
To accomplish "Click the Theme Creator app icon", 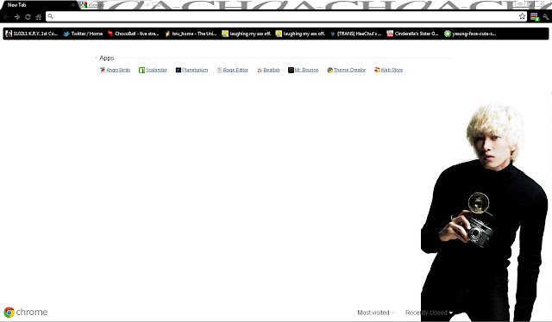I will pos(329,70).
